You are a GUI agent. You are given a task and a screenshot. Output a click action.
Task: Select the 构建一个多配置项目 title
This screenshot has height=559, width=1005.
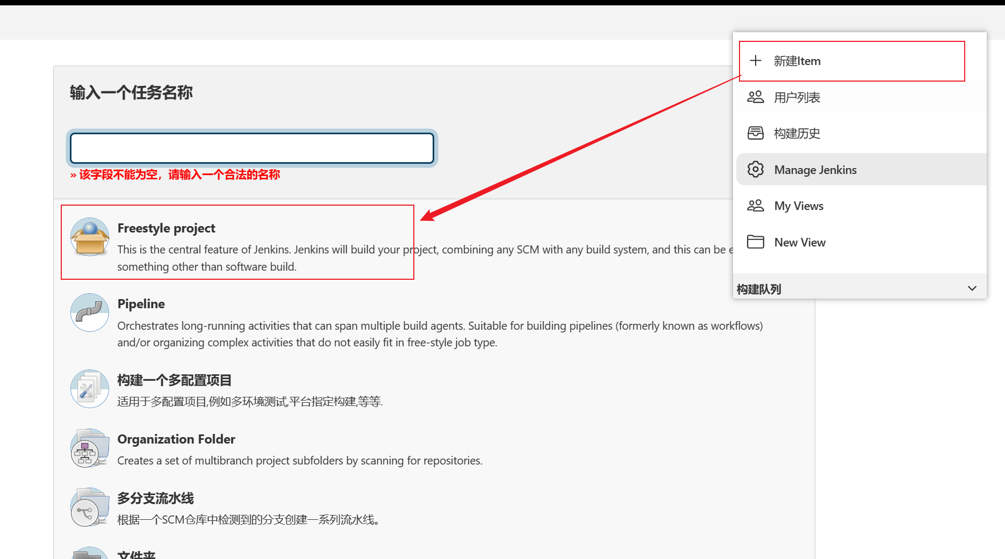(x=174, y=380)
